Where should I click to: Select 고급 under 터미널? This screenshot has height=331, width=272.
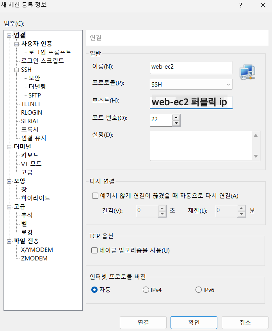27,172
